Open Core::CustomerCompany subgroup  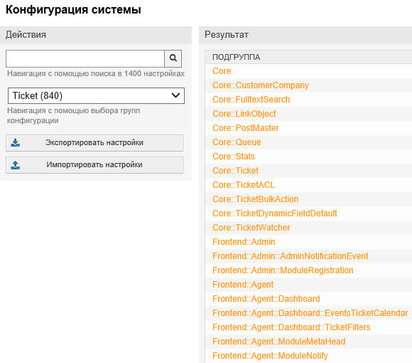click(261, 85)
